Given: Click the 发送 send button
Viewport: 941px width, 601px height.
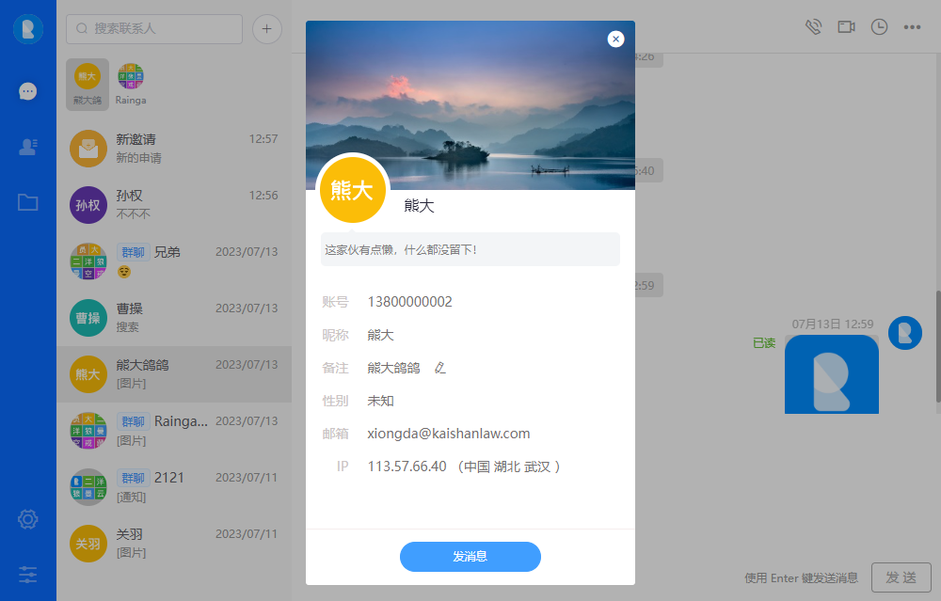Looking at the screenshot, I should (x=901, y=577).
